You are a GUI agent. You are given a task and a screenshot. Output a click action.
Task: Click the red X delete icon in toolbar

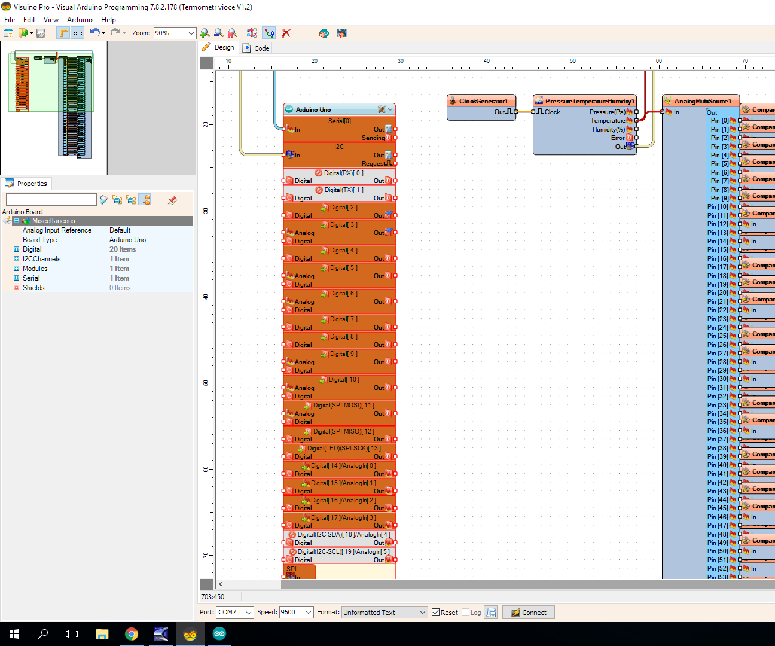click(286, 33)
